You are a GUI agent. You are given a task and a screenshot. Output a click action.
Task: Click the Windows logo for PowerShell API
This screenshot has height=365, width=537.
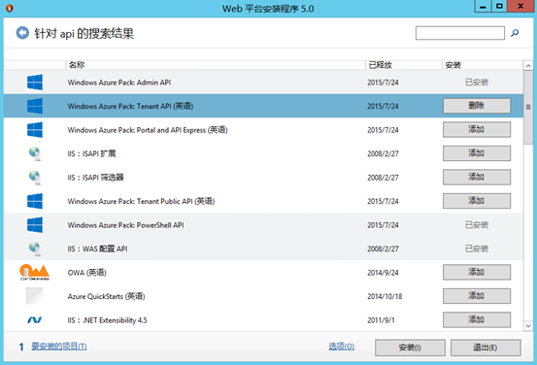point(35,225)
